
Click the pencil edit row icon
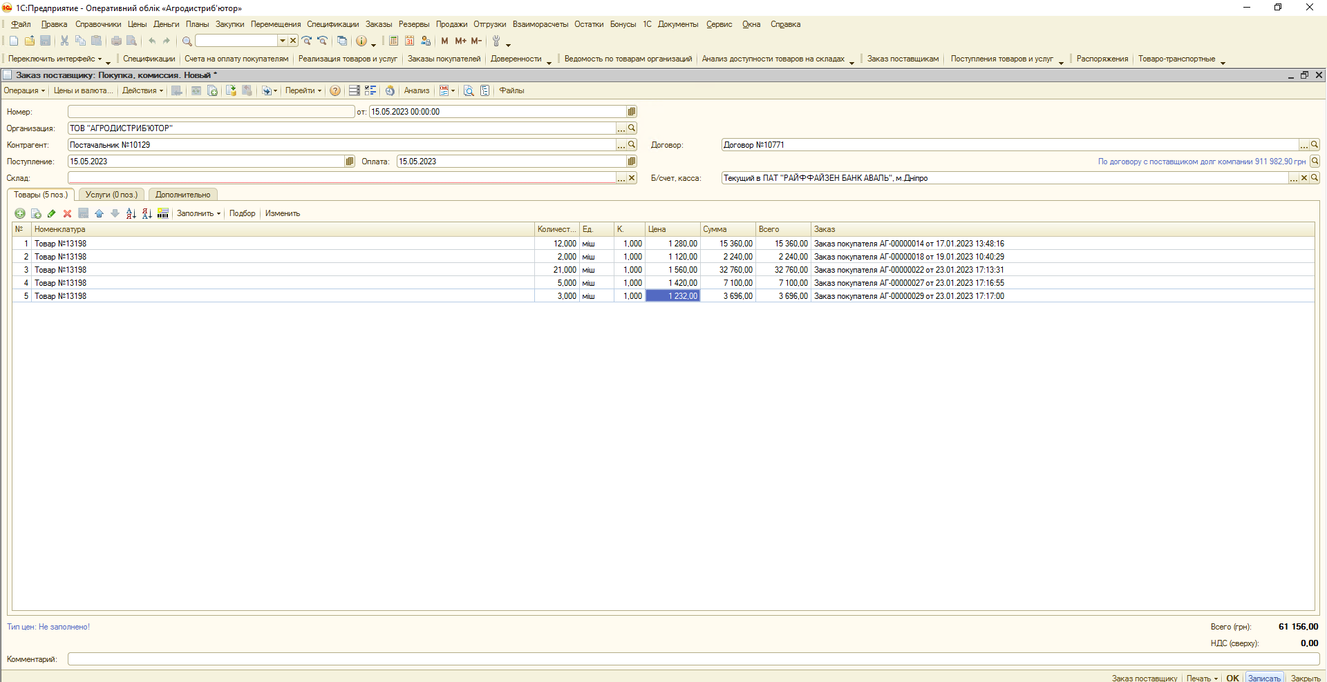(52, 214)
